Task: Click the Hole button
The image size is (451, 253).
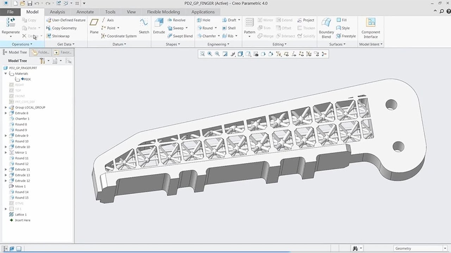Action: point(203,20)
